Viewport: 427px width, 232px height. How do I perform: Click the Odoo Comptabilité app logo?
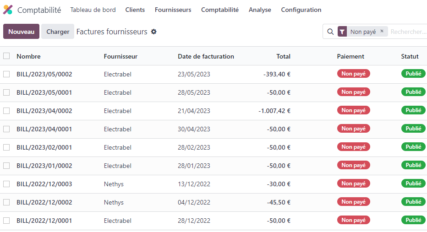[x=8, y=10]
